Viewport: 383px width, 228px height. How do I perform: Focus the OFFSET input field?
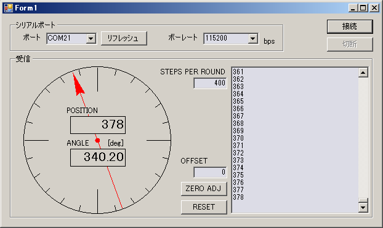point(210,172)
